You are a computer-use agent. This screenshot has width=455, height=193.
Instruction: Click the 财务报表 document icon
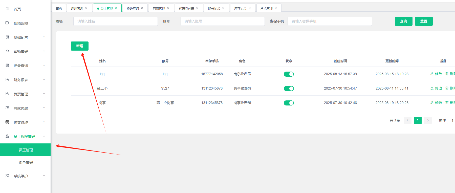point(7,80)
